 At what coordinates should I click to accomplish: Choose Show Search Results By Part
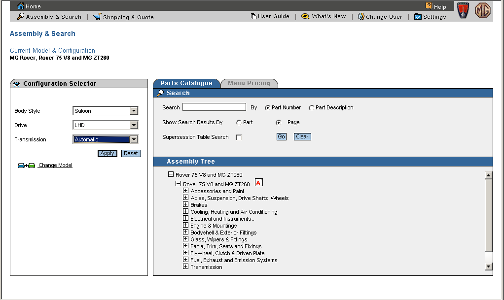point(239,122)
